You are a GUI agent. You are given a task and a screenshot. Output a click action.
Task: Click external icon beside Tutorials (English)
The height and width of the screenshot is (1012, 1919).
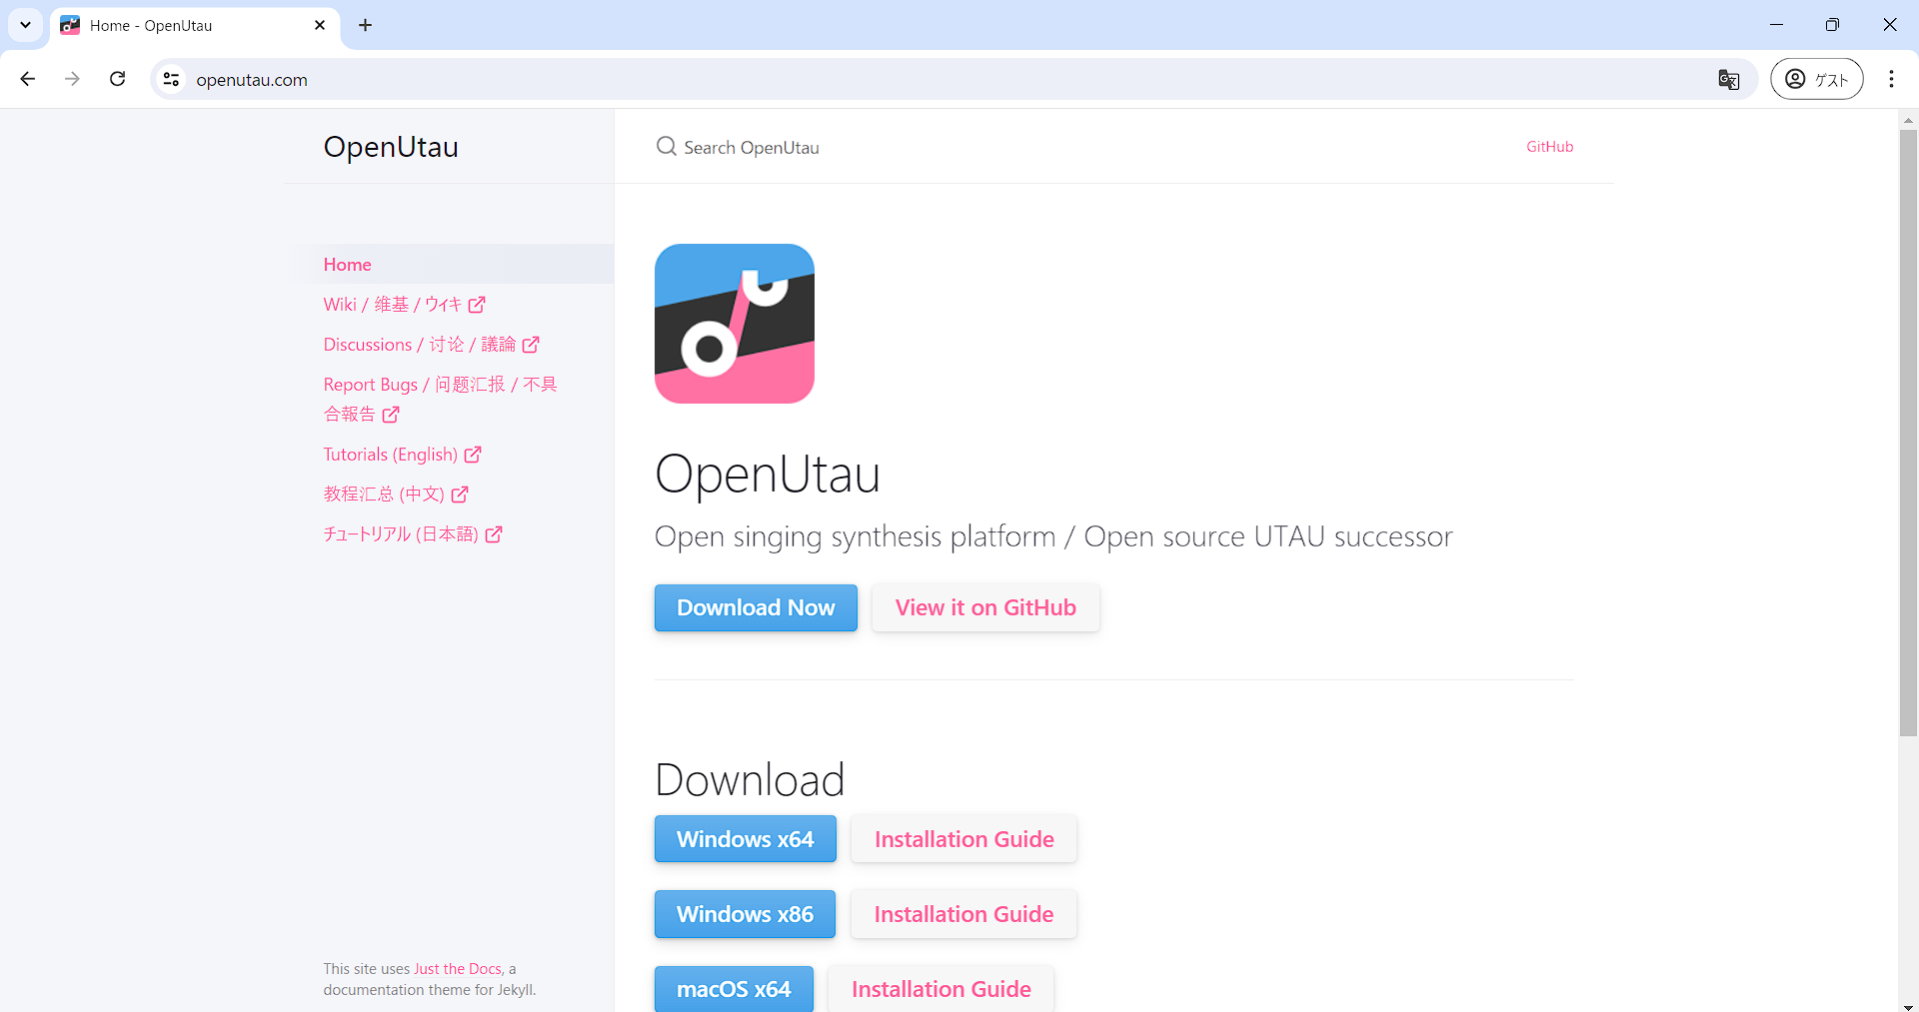[x=473, y=455]
